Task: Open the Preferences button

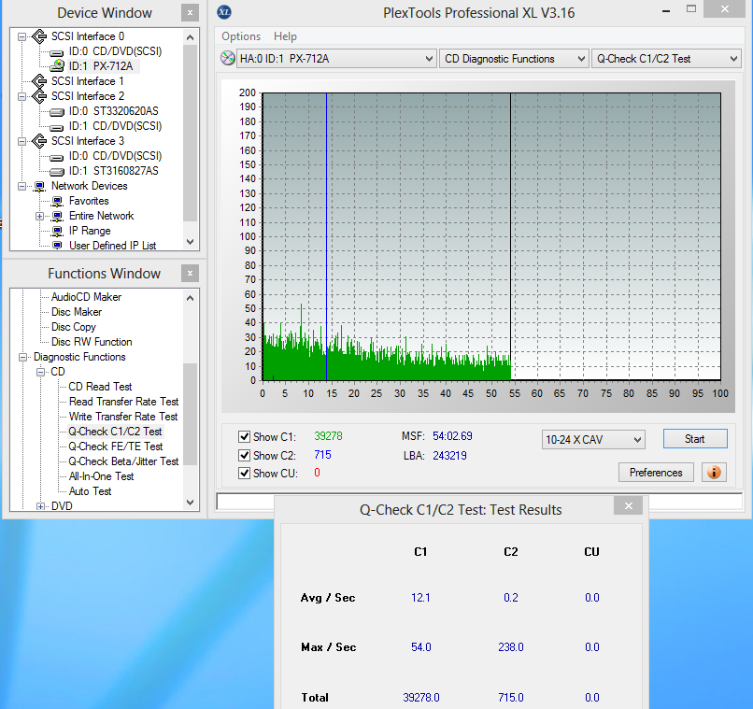Action: click(x=656, y=473)
